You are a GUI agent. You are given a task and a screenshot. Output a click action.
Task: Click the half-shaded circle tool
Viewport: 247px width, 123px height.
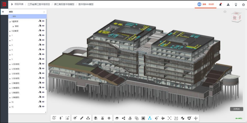click(x=183, y=118)
